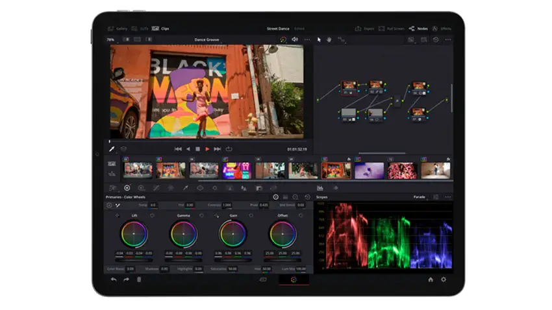This screenshot has height=310, width=552.
Task: Switch to Primaries bars mode
Action: (x=286, y=197)
